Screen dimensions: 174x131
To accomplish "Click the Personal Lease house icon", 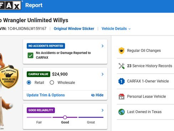I will [122, 97].
